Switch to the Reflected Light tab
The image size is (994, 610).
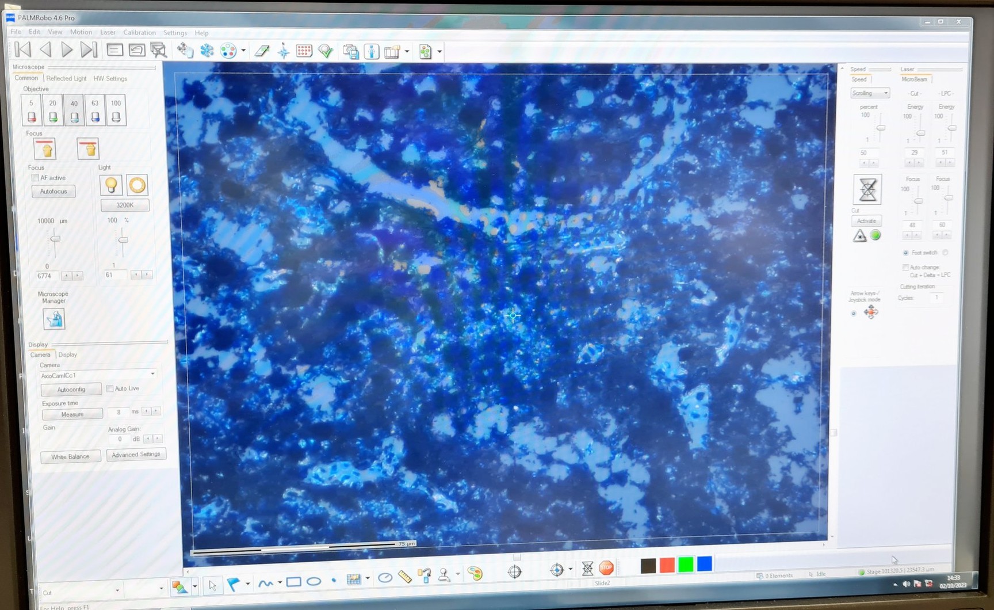point(66,78)
